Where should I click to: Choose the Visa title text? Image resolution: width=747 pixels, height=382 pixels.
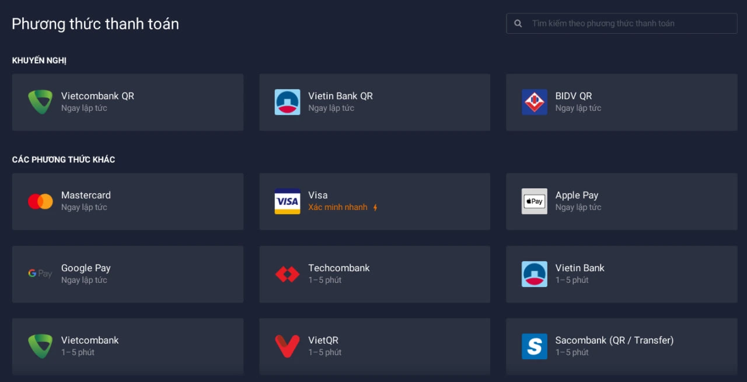coord(318,195)
